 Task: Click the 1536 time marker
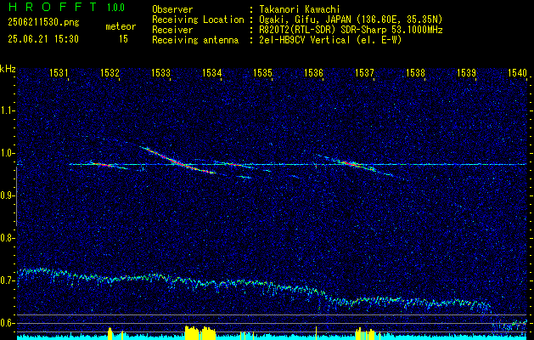pos(313,72)
